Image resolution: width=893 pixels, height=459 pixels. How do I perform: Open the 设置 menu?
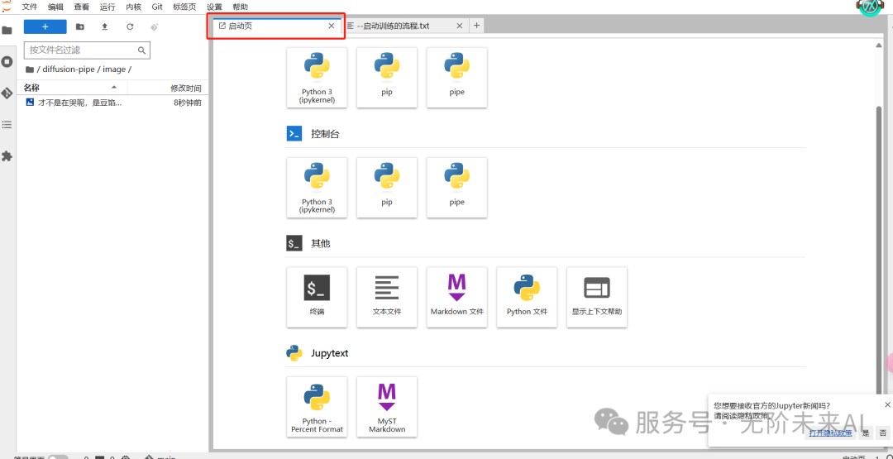coord(215,7)
